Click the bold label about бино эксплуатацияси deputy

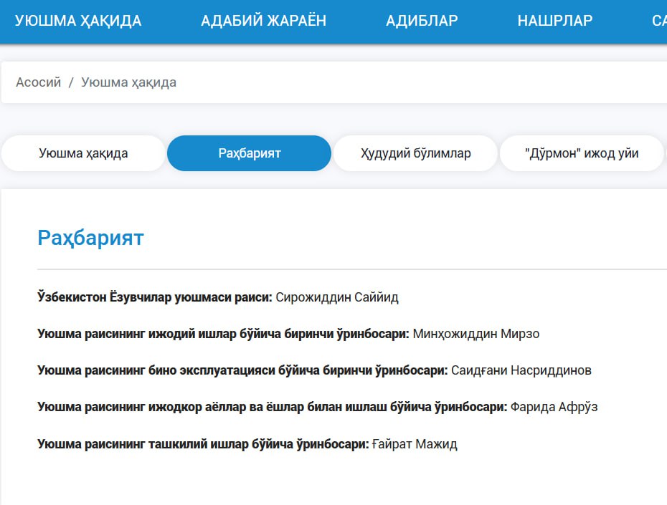tap(242, 370)
